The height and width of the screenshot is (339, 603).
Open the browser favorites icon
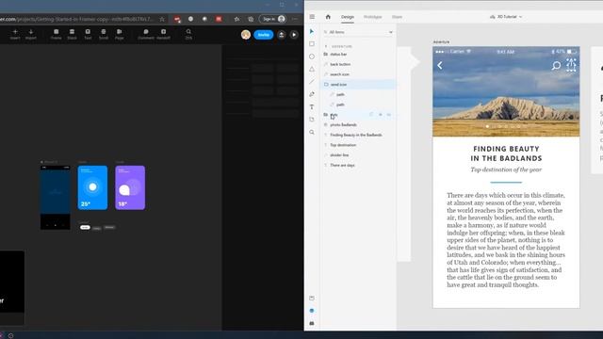[236, 19]
